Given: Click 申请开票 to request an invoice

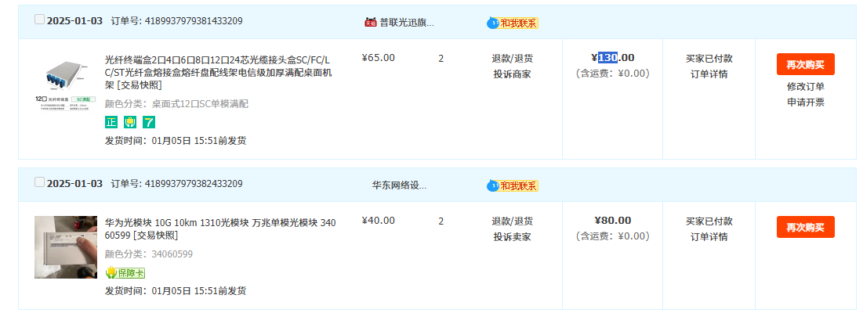Looking at the screenshot, I should tap(805, 103).
